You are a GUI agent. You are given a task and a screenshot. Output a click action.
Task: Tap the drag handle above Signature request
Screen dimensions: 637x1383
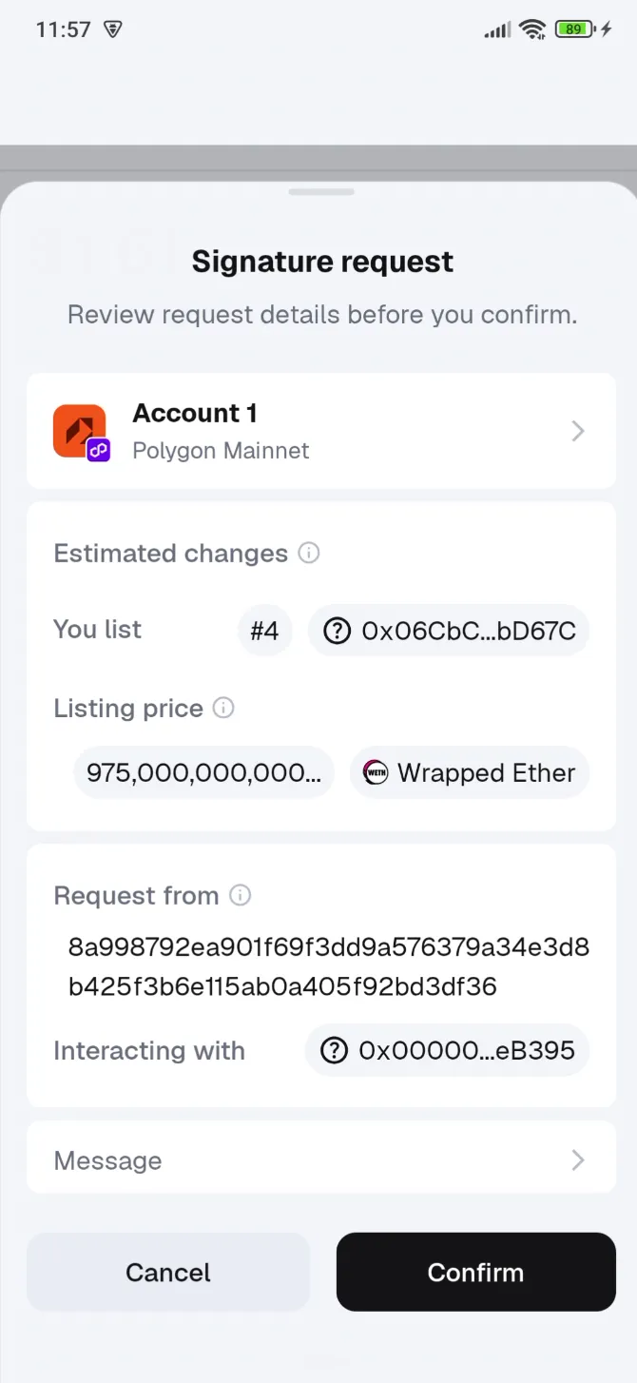click(x=321, y=191)
